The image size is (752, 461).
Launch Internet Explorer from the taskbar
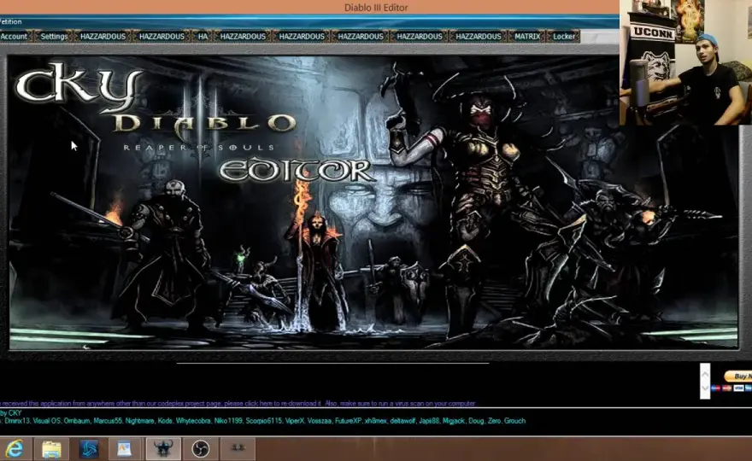(x=15, y=449)
